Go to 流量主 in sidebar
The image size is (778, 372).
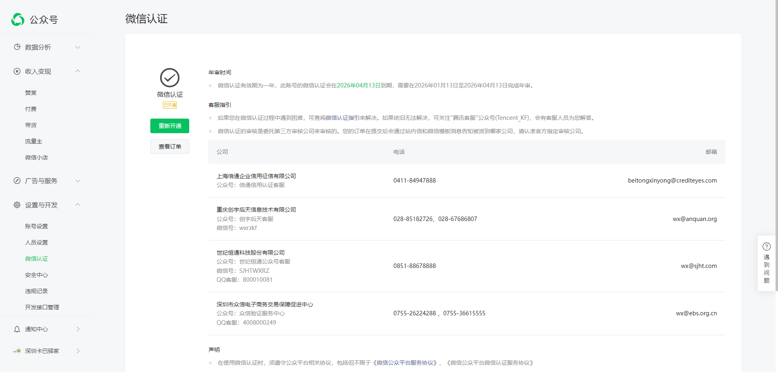(34, 141)
